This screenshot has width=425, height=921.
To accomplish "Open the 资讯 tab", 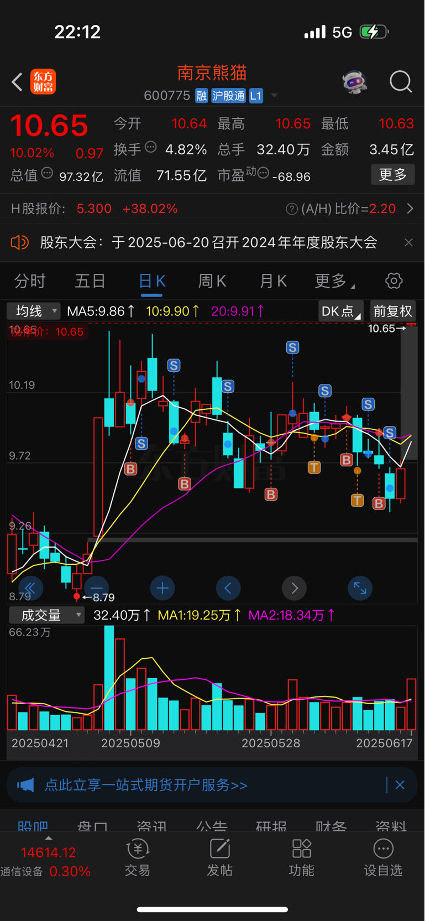I will tap(152, 826).
